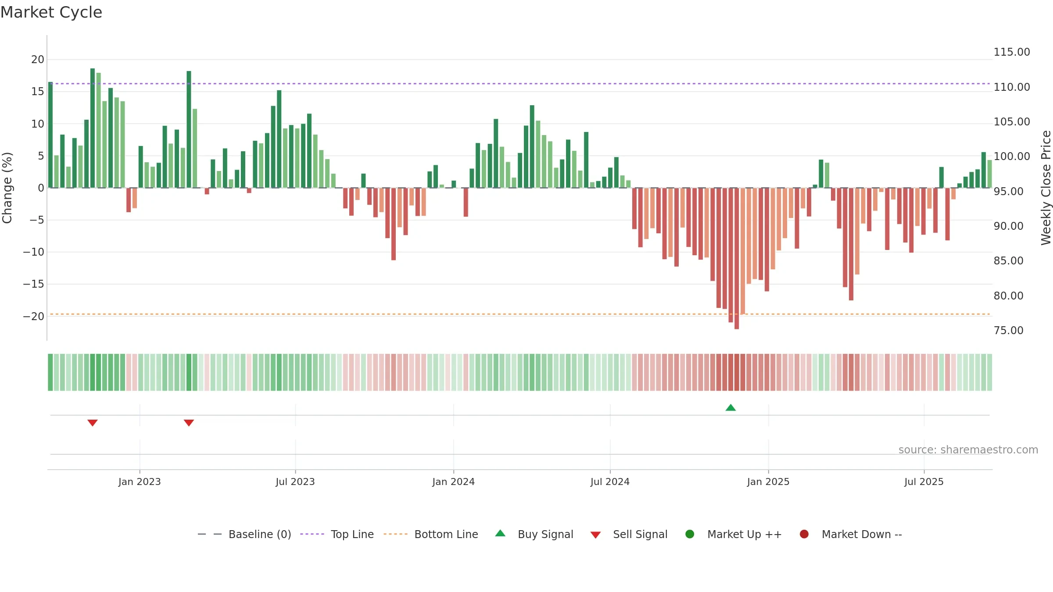Click the green Buy Signal triangle marker near Jan 2025
1053x592 pixels.
(731, 407)
